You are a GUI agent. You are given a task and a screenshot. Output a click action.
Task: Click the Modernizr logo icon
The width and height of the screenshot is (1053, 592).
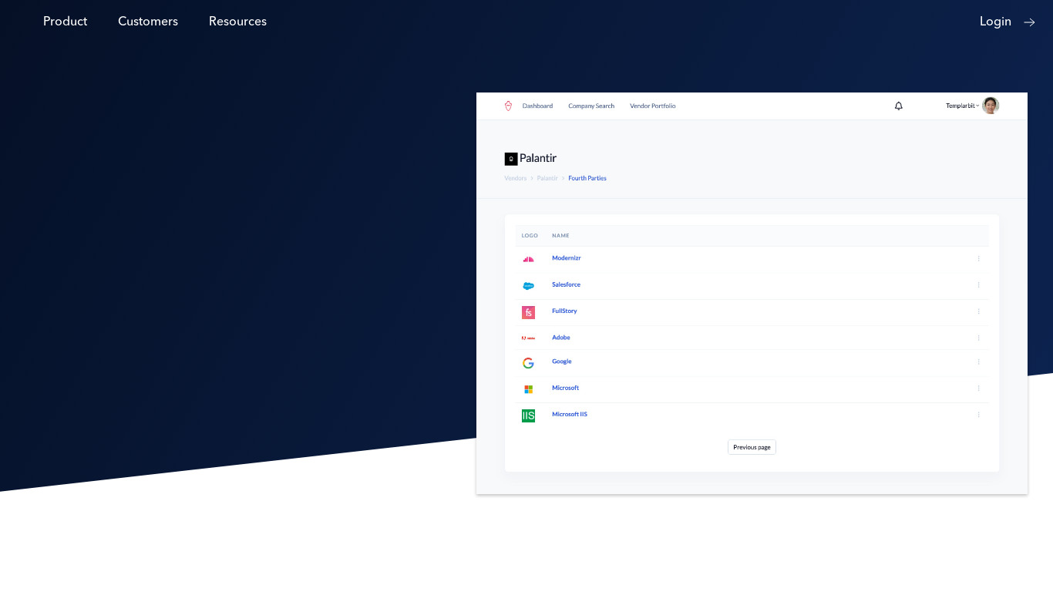528,259
